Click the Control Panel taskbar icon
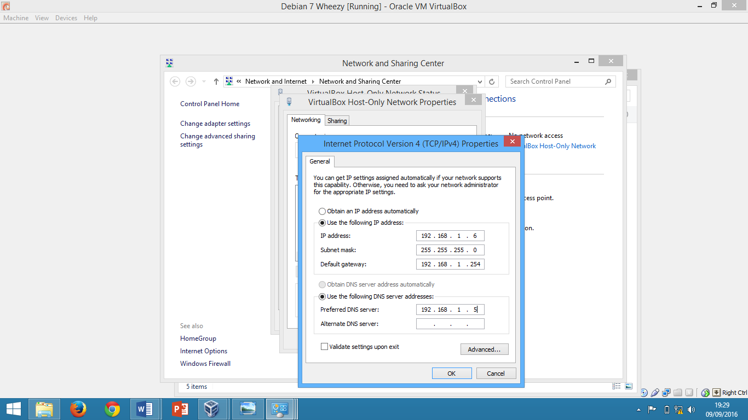 tap(281, 409)
